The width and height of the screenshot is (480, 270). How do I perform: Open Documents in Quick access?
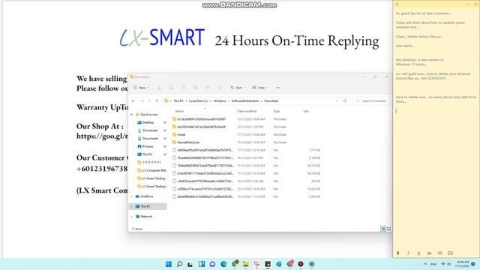point(150,138)
